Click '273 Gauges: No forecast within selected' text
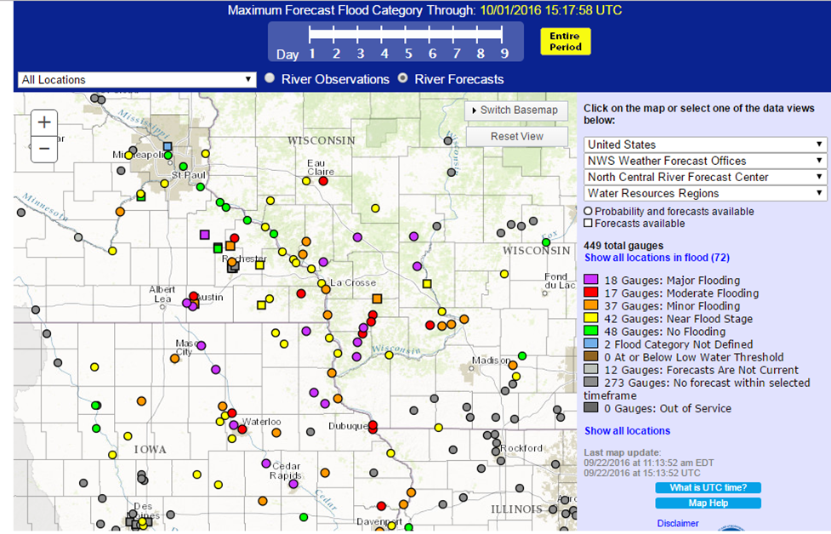This screenshot has width=831, height=534. pyautogui.click(x=707, y=383)
